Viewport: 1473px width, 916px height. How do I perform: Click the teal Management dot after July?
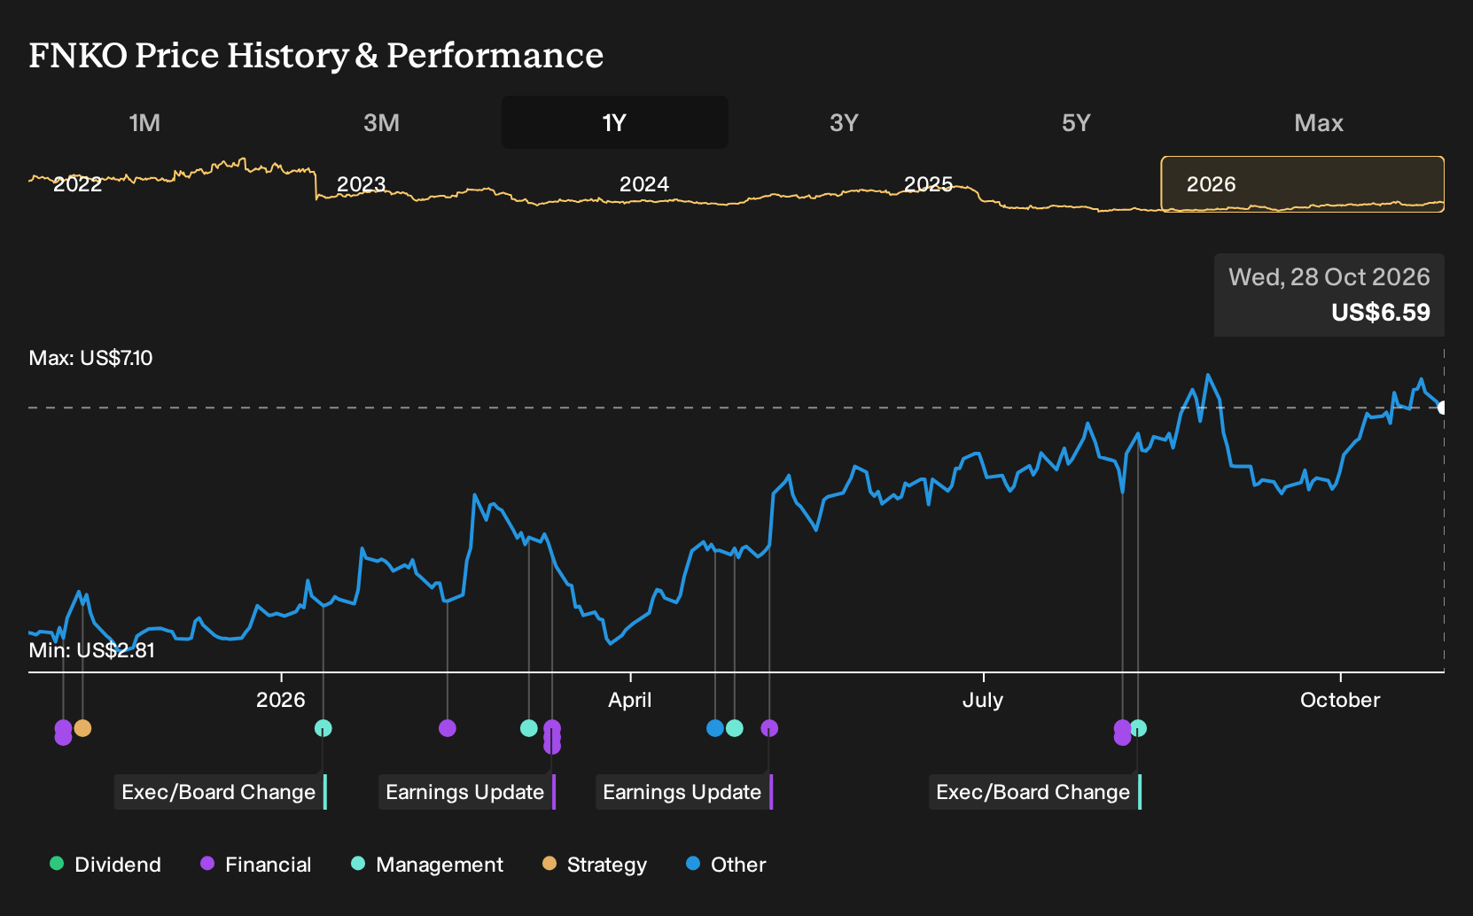click(x=1139, y=728)
